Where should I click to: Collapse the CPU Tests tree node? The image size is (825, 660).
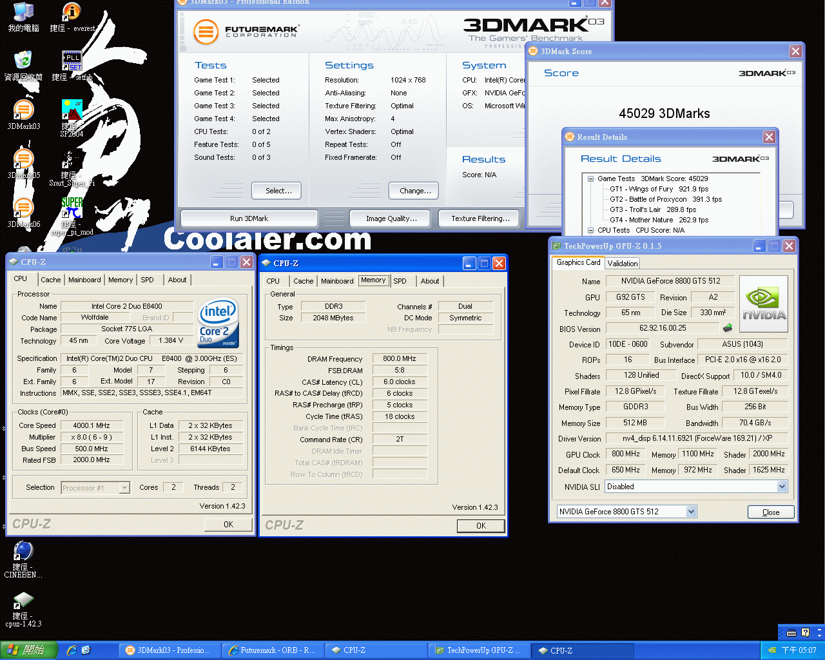click(590, 230)
